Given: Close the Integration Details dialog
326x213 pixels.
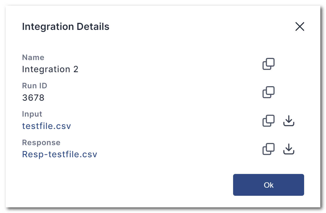Looking at the screenshot, I should (300, 27).
